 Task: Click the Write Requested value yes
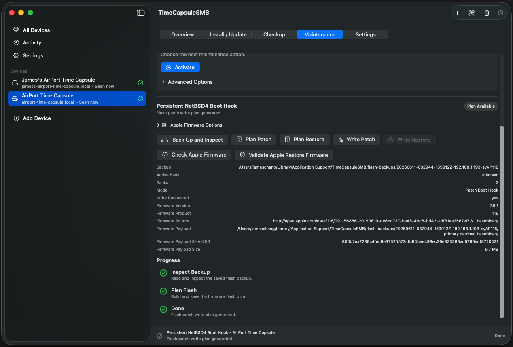coord(495,198)
